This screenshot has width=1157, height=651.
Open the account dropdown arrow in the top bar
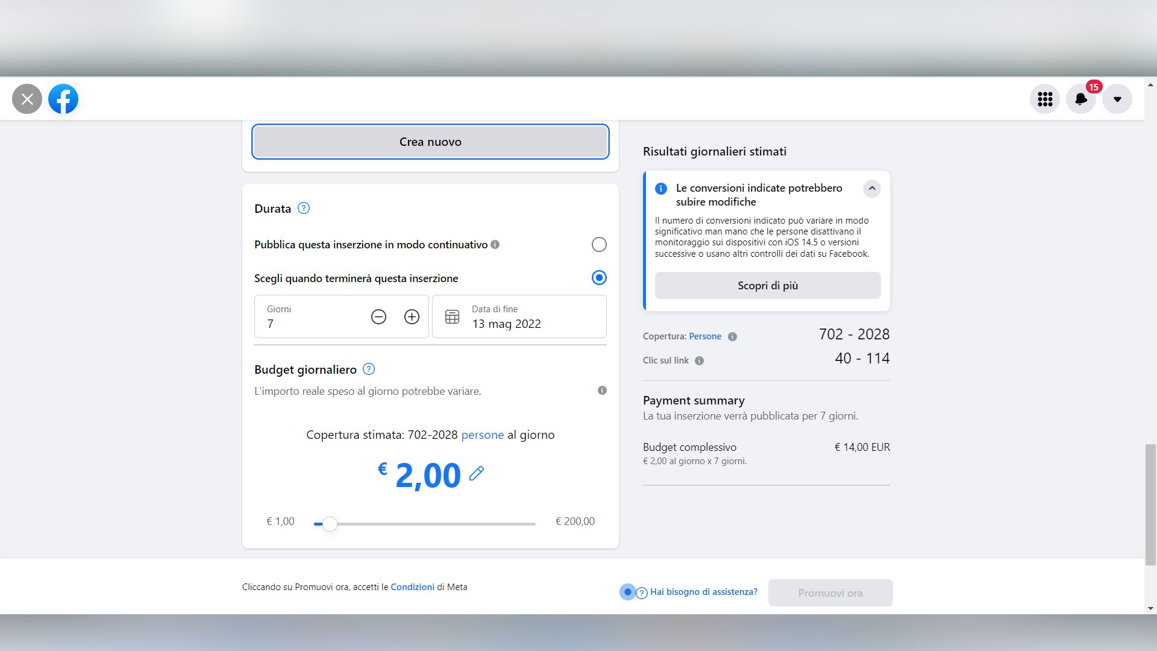(1118, 99)
